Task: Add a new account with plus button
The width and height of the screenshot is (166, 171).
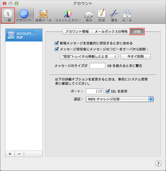Action: [10, 154]
